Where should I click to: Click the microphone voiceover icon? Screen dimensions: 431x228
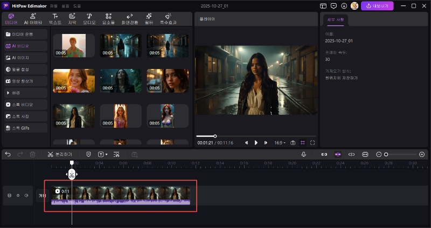tap(304, 154)
